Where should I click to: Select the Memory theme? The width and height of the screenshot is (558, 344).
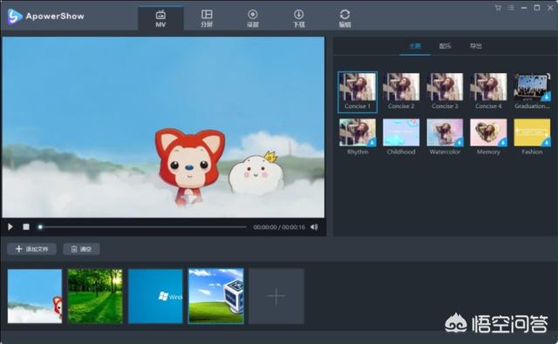(488, 137)
